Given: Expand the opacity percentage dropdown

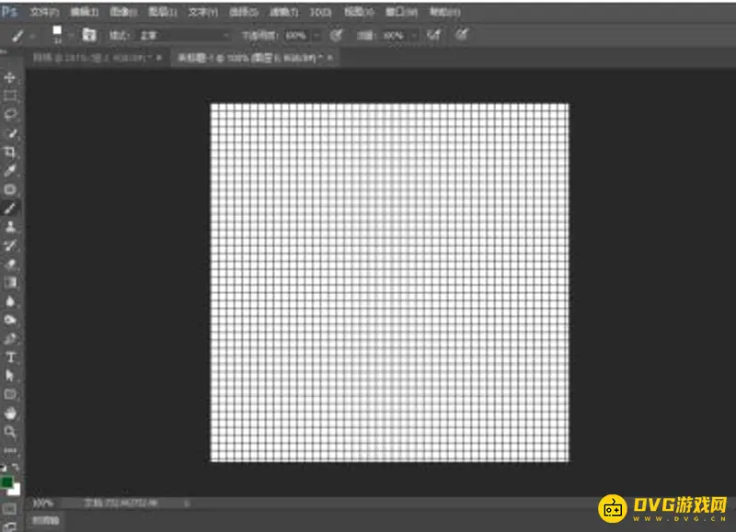Looking at the screenshot, I should [x=316, y=35].
